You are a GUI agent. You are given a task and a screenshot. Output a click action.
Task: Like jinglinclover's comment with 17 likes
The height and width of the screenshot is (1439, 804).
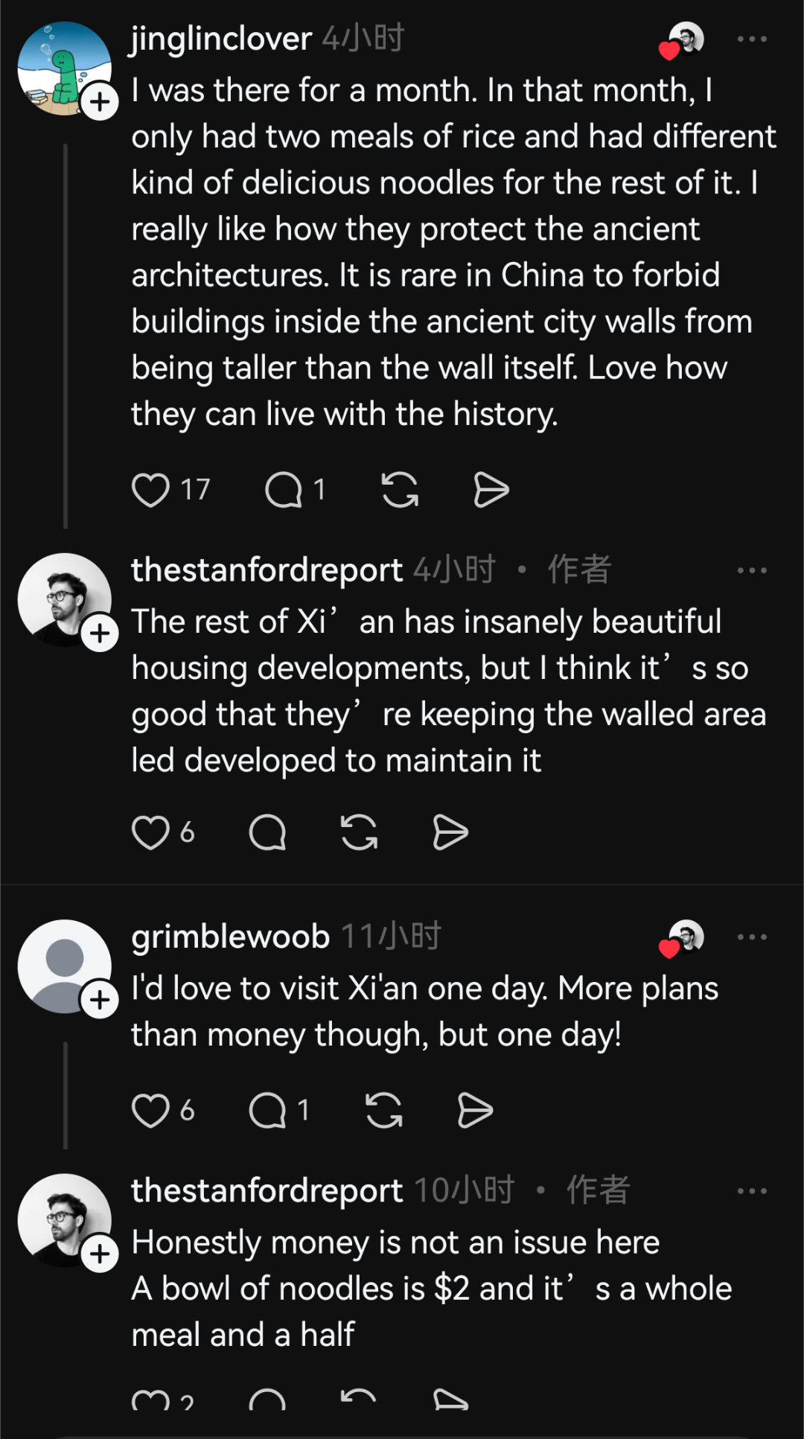tap(150, 490)
